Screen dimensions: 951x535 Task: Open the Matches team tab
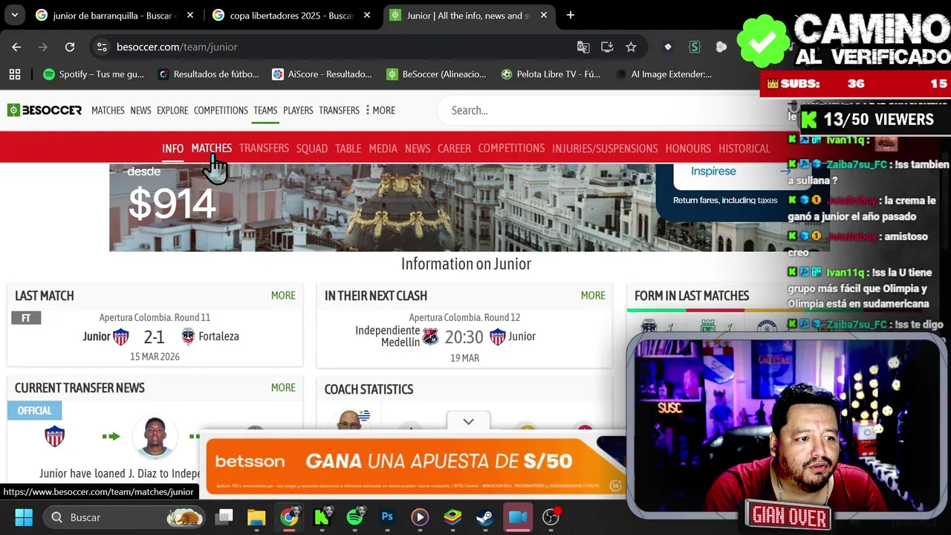click(x=212, y=149)
